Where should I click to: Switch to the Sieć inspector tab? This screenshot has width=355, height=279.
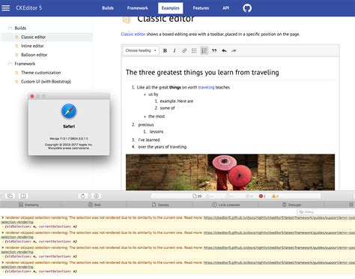[x=94, y=205]
